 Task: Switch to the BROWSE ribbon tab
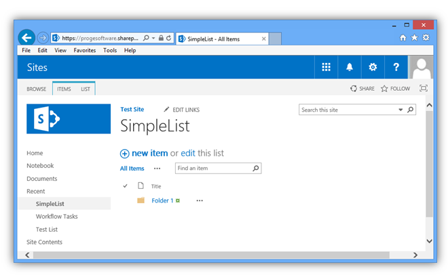[37, 89]
